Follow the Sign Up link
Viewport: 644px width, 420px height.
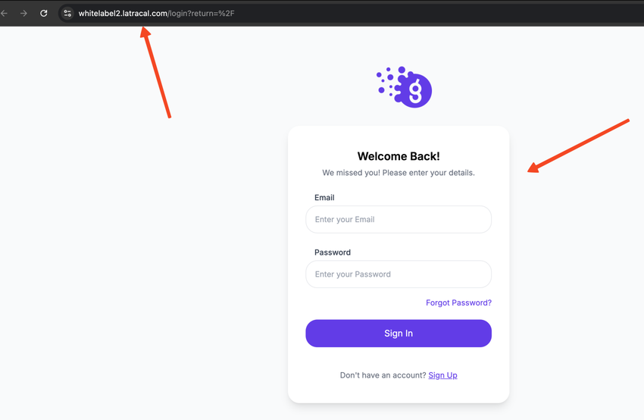[442, 375]
